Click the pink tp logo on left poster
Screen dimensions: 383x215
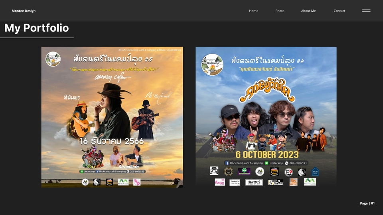(x=137, y=182)
